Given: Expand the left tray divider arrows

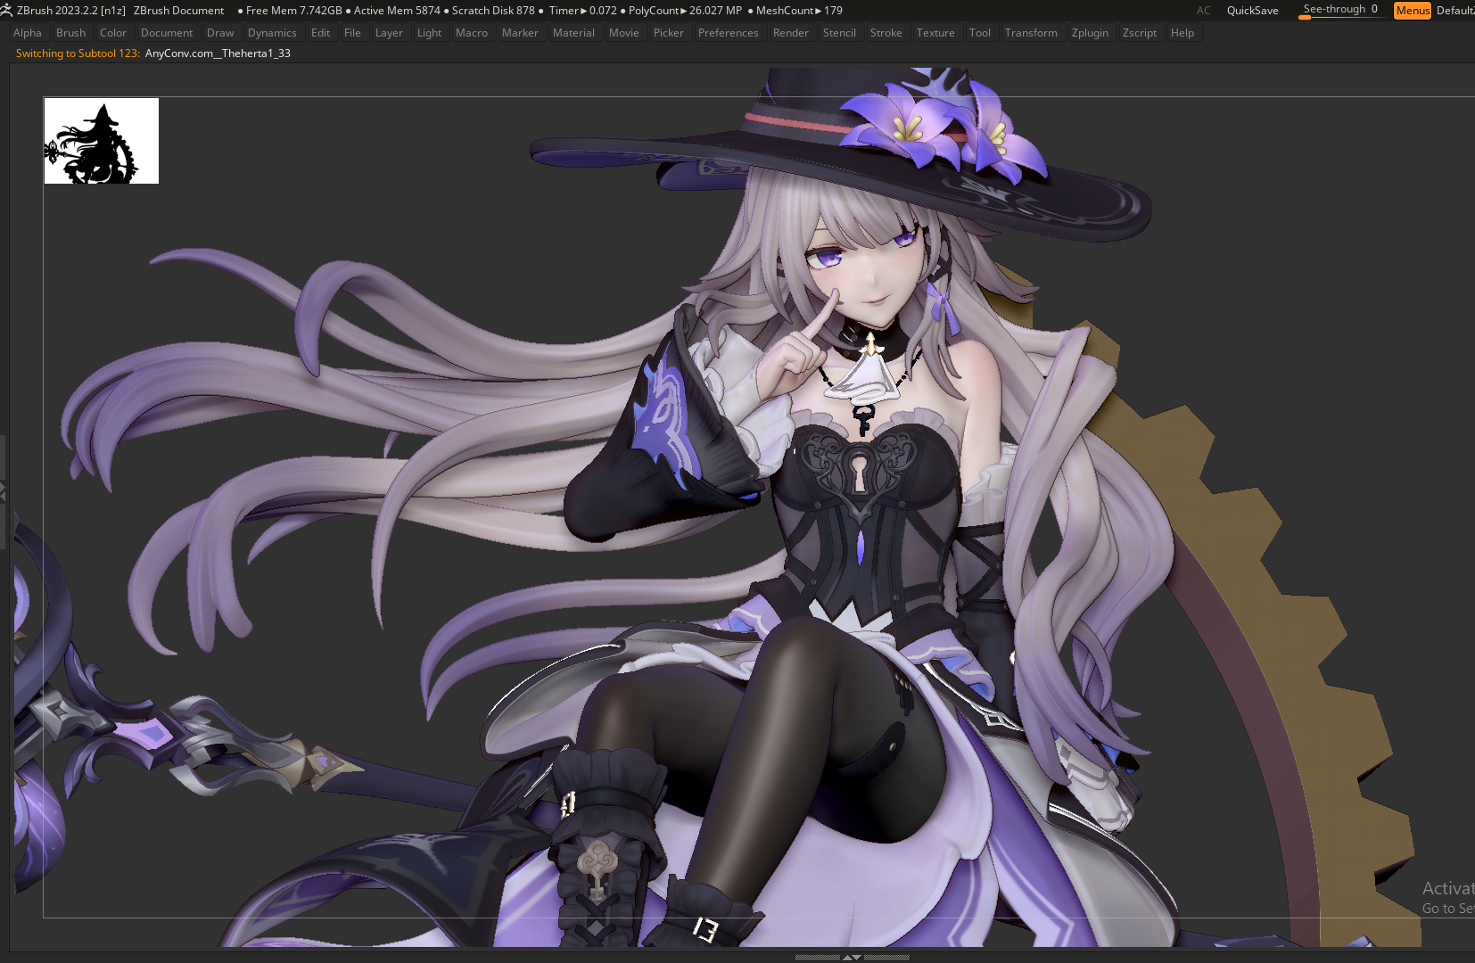Looking at the screenshot, I should [x=3, y=492].
